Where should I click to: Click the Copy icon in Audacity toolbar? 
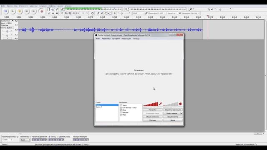(66, 13)
